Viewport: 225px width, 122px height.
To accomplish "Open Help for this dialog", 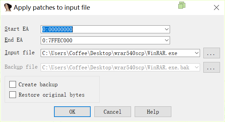I will [153, 112].
